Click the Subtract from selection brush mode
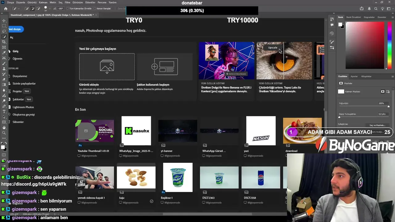 (x=38, y=9)
